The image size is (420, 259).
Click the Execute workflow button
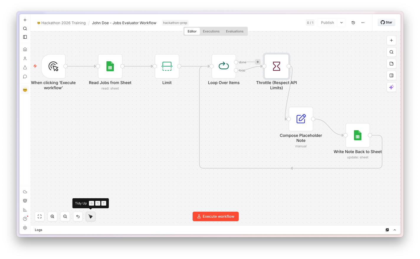tap(216, 217)
